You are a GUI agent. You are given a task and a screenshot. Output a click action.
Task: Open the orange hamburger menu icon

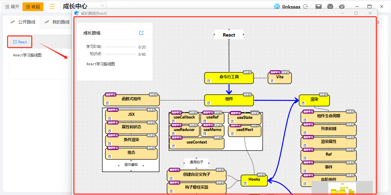point(52,6)
